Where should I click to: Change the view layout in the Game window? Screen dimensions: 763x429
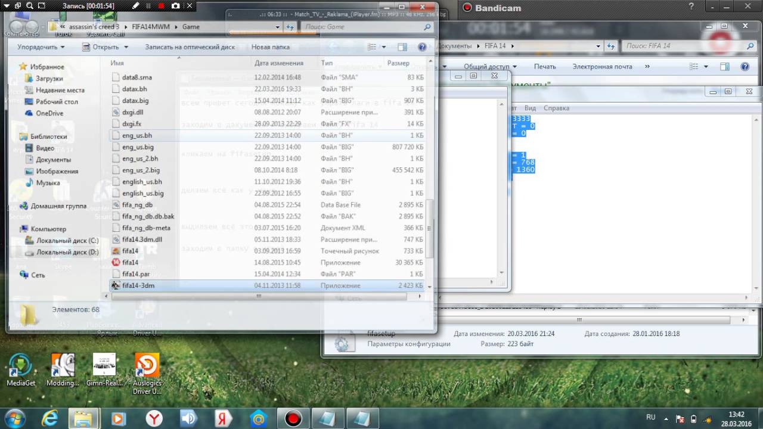[373, 47]
